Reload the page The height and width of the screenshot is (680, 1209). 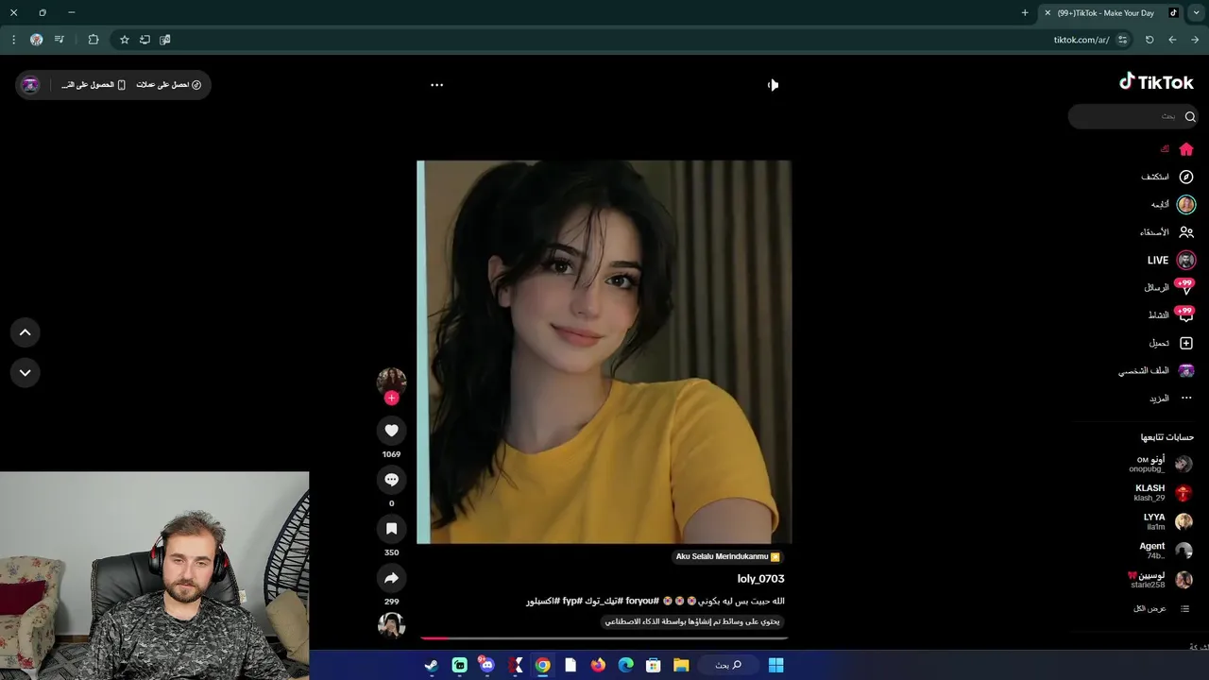pyautogui.click(x=1149, y=40)
